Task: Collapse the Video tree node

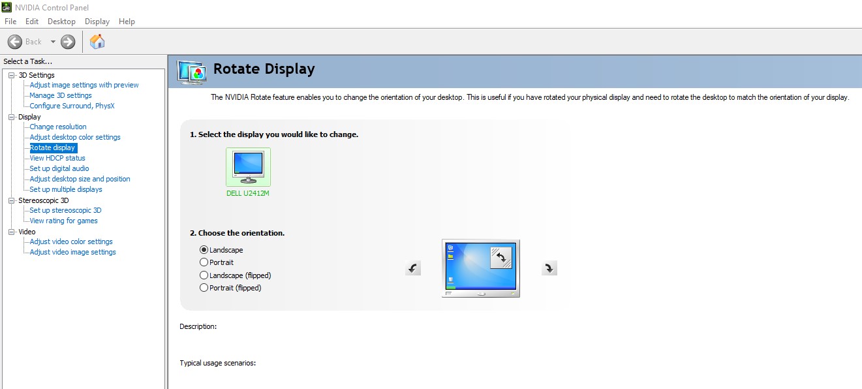Action: [x=11, y=232]
